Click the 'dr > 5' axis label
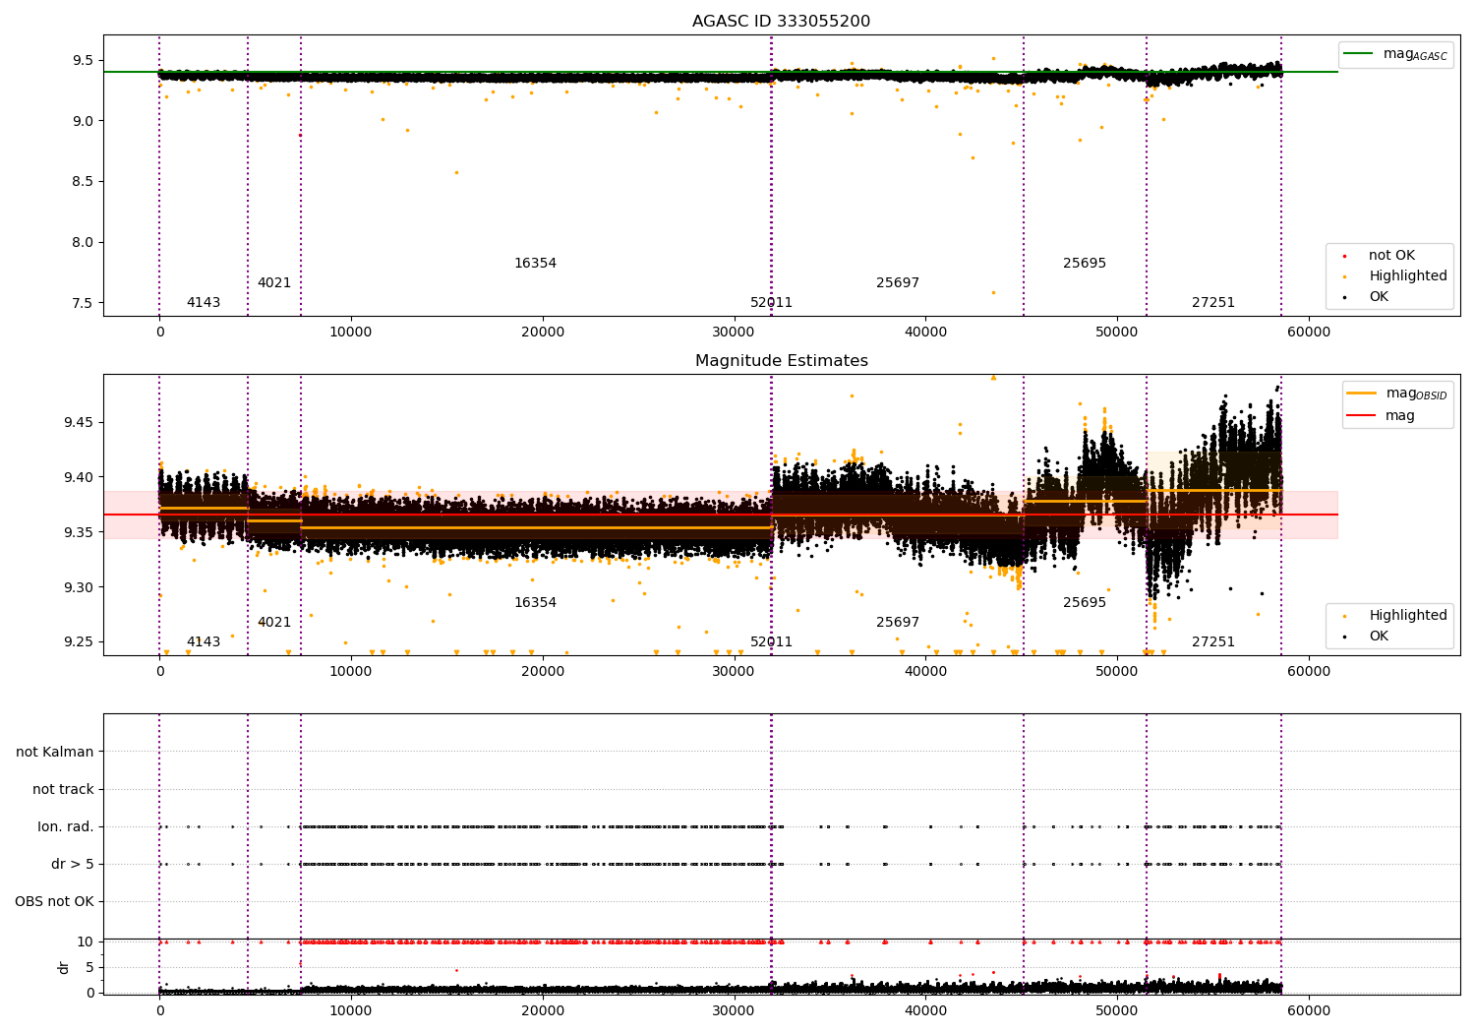 (73, 864)
